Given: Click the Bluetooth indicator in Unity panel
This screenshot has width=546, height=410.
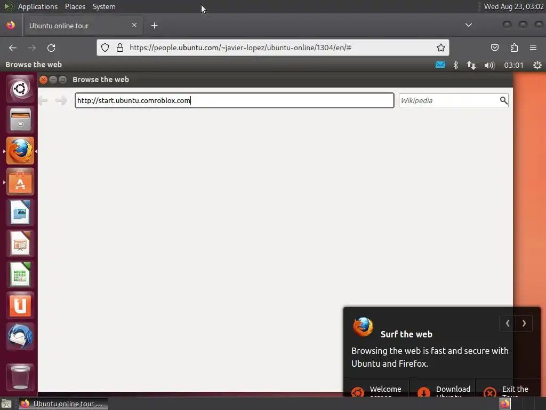Looking at the screenshot, I should click(455, 65).
